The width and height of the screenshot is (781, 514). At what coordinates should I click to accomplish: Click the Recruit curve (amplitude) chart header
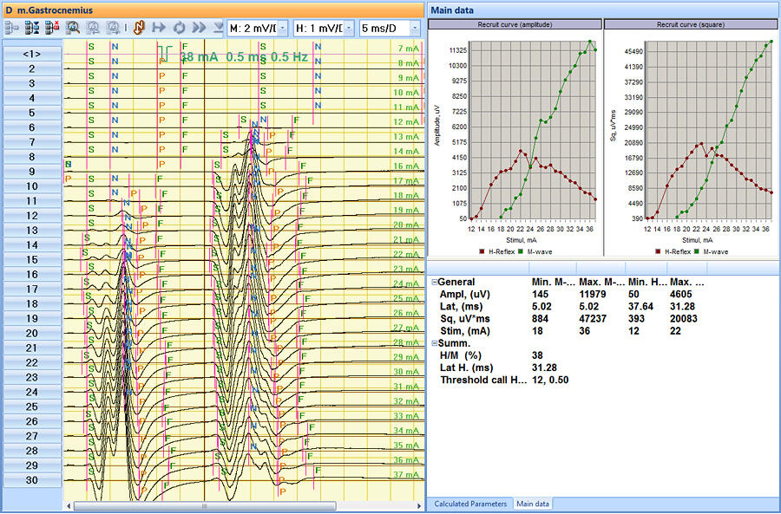point(514,26)
